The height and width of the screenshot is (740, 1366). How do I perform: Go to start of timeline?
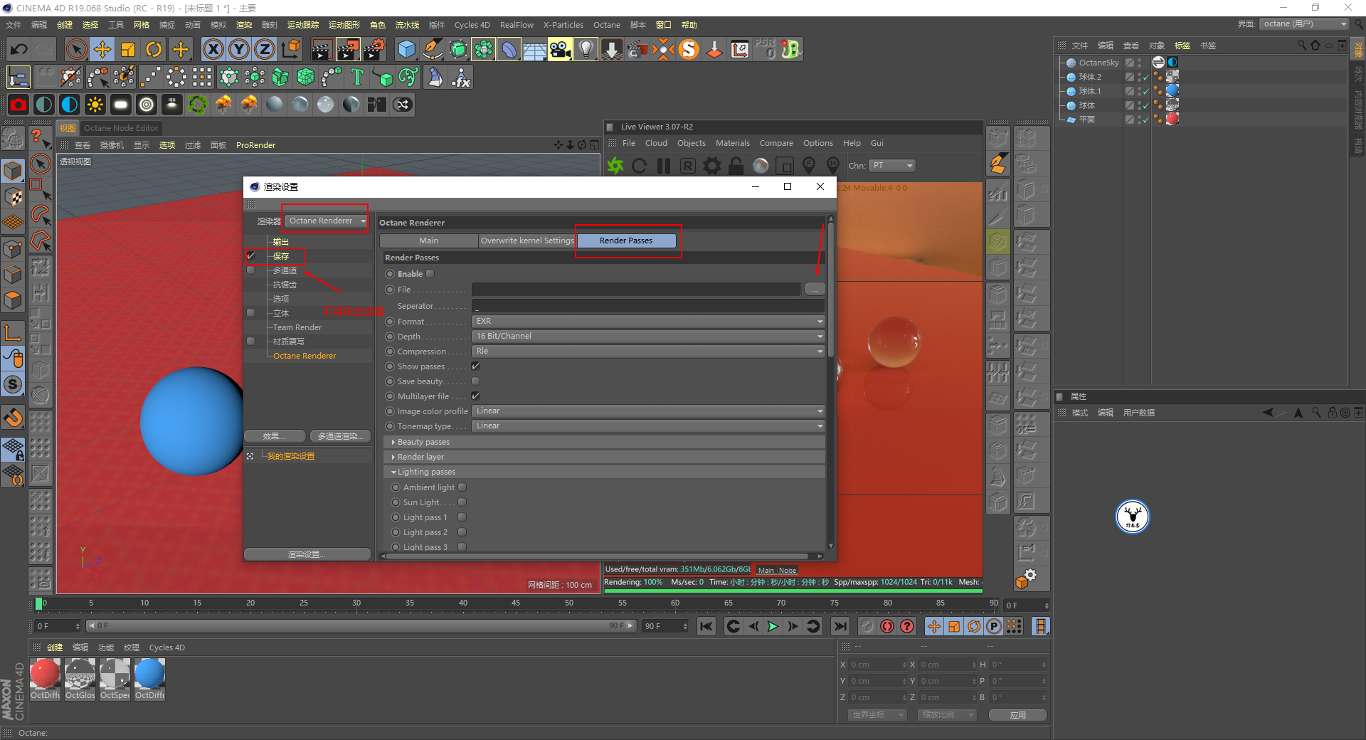[x=706, y=626]
